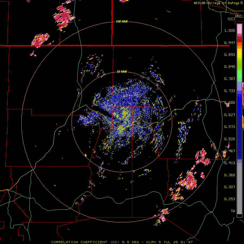
Task: Click the 0.573 scale value
Action: (230, 127)
